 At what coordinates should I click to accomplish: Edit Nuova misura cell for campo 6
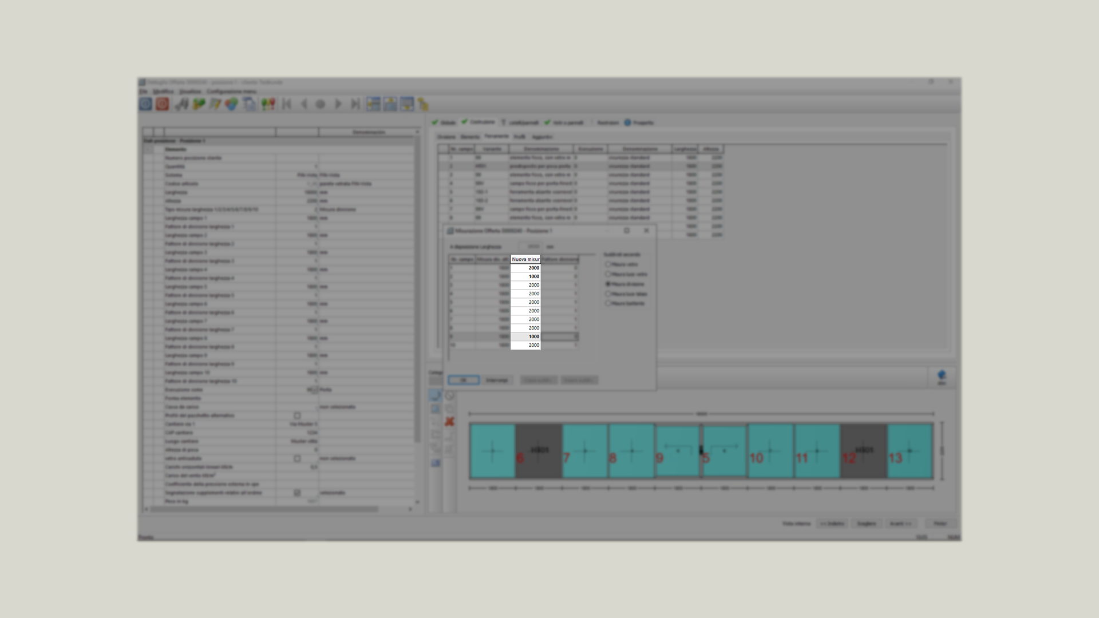[525, 311]
